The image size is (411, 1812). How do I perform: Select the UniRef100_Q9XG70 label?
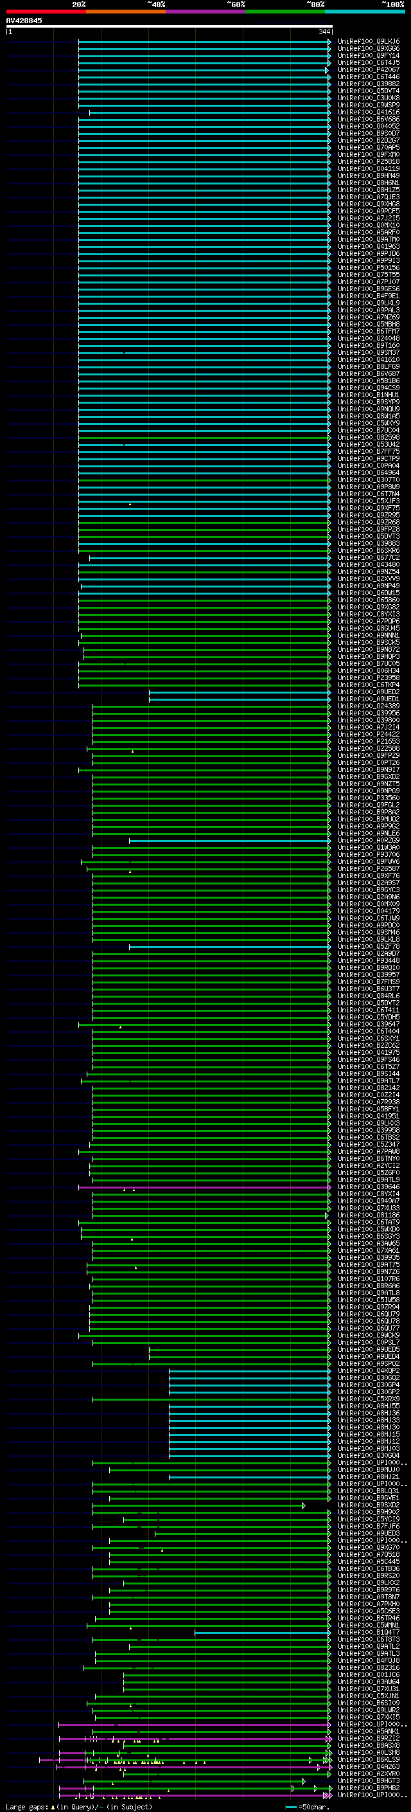point(368,1548)
